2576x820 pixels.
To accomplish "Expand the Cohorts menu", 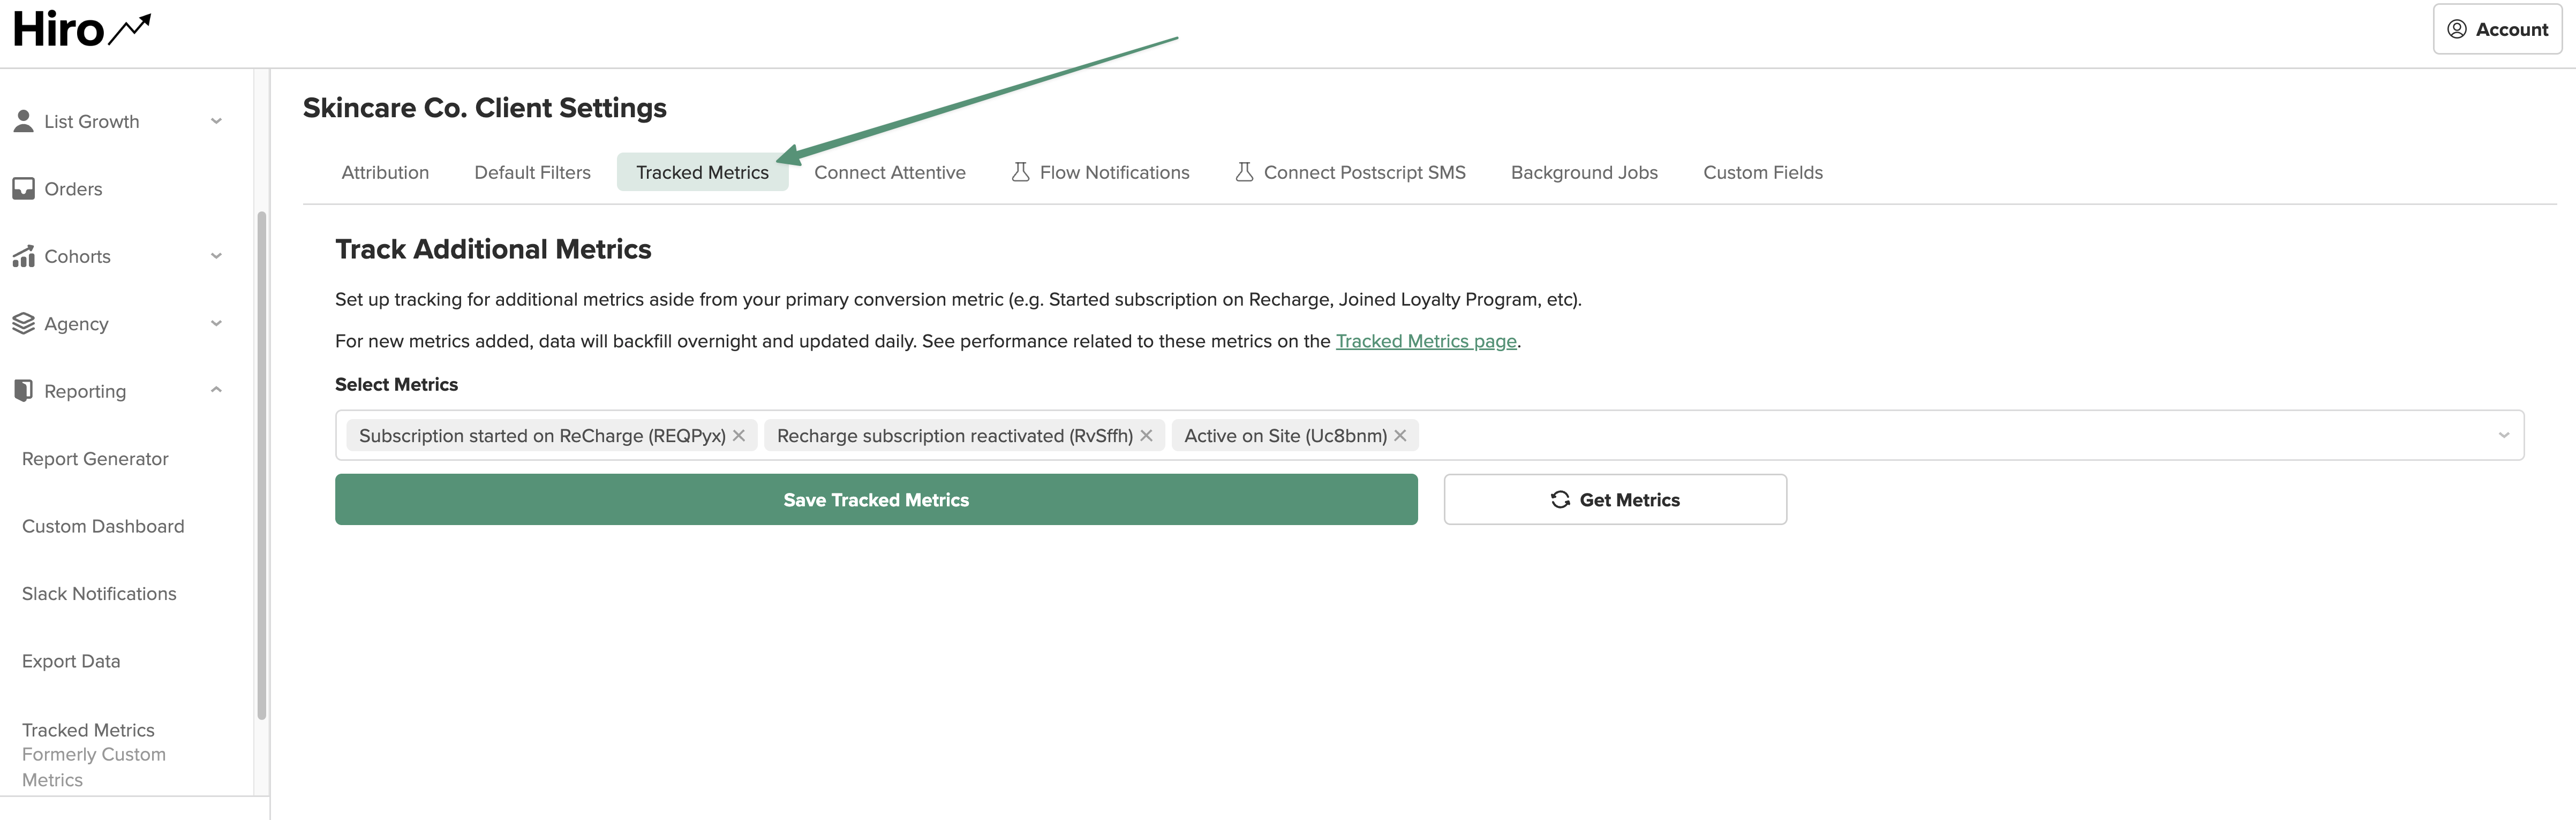I will tap(216, 256).
